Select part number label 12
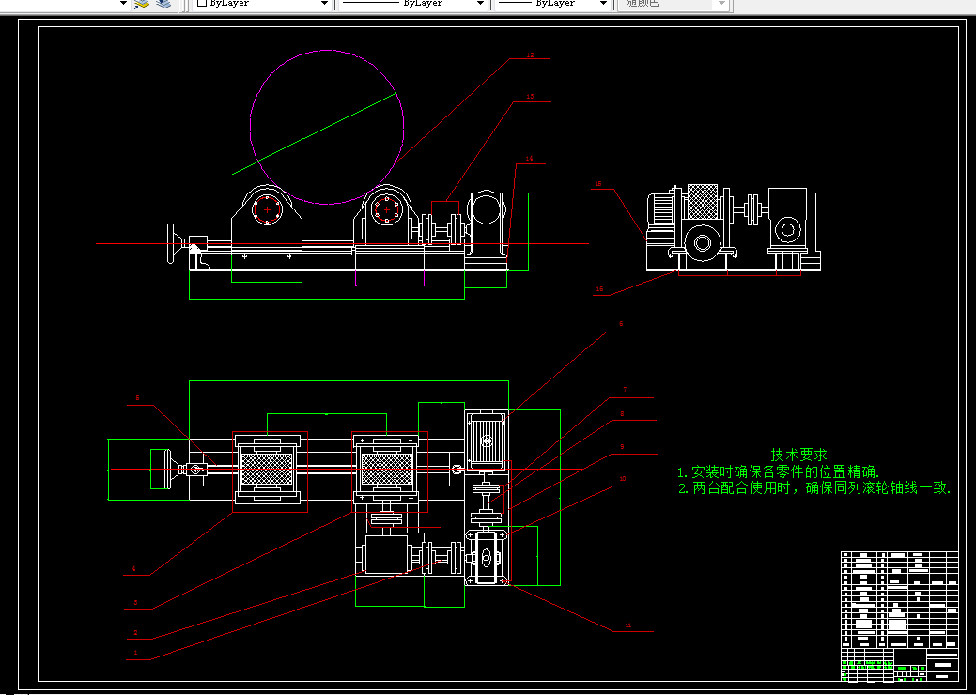Image resolution: width=976 pixels, height=695 pixels. coord(530,55)
